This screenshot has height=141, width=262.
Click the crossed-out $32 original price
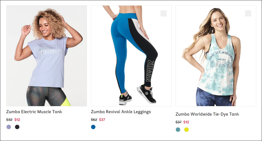coord(9,120)
